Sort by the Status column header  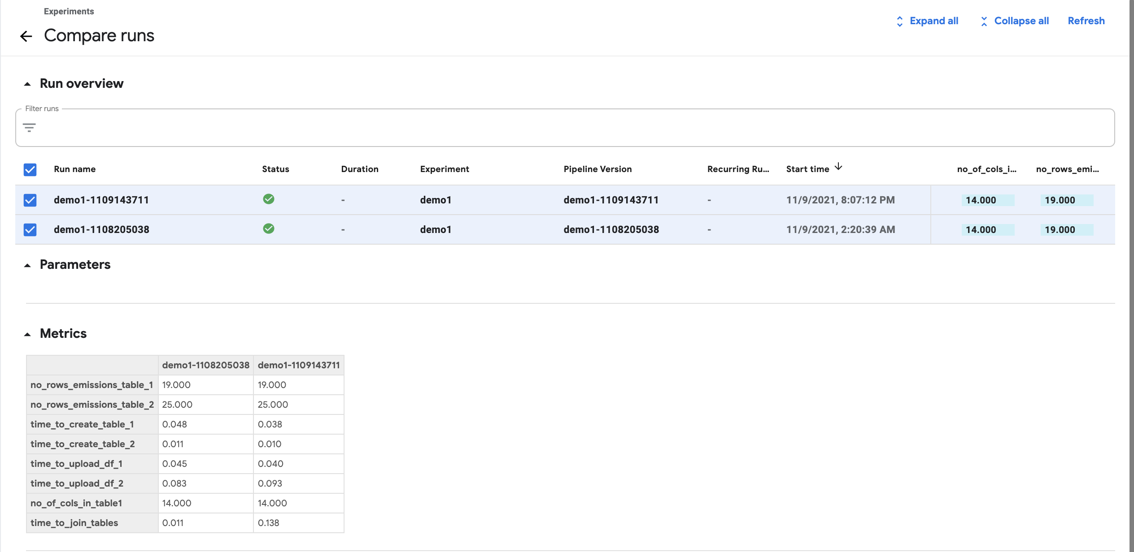275,169
